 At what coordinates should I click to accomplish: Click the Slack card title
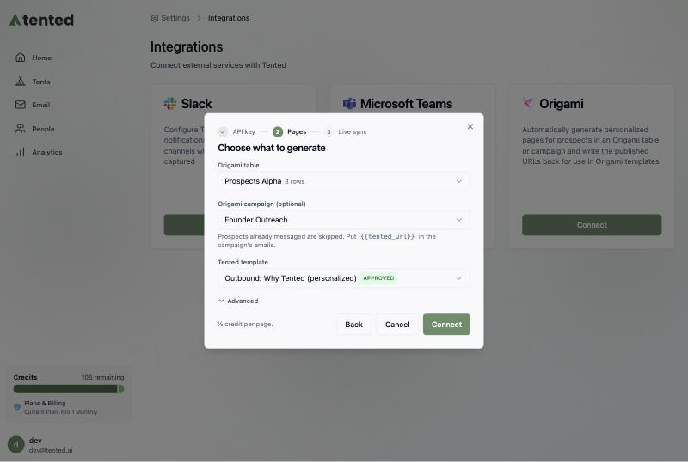point(196,103)
